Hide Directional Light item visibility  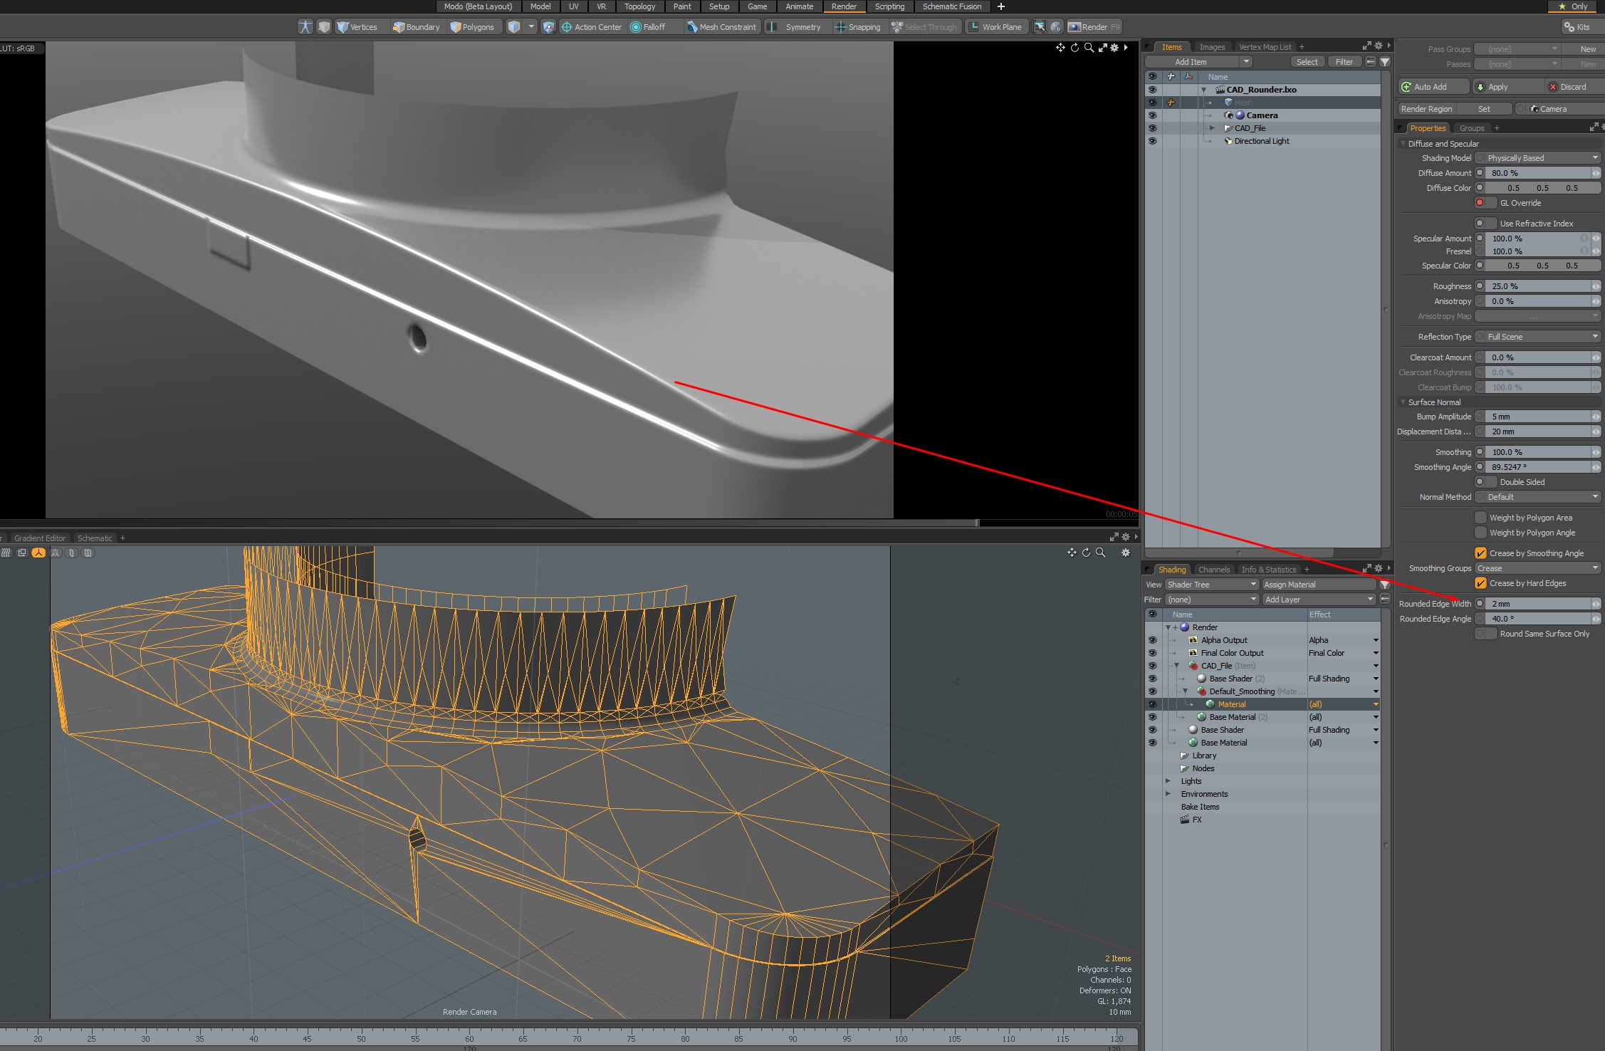click(1152, 141)
